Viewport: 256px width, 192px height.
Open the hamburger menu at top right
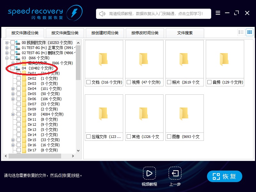[x=218, y=13]
